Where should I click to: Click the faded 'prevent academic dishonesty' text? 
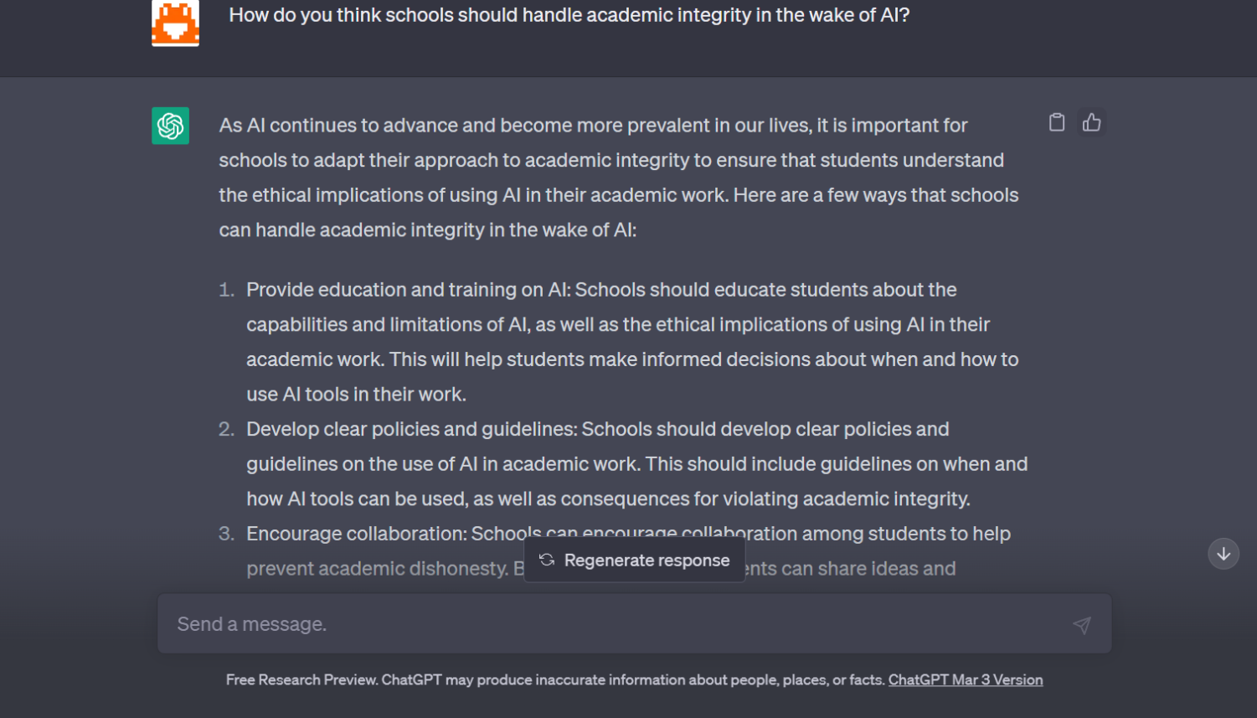pyautogui.click(x=377, y=569)
